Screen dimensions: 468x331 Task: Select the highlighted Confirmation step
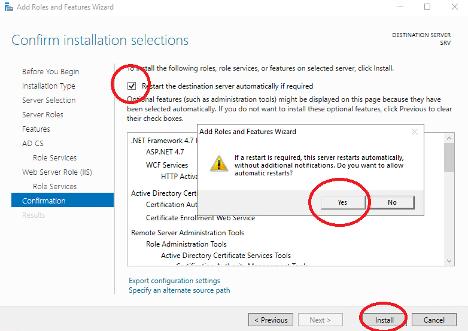pos(62,201)
